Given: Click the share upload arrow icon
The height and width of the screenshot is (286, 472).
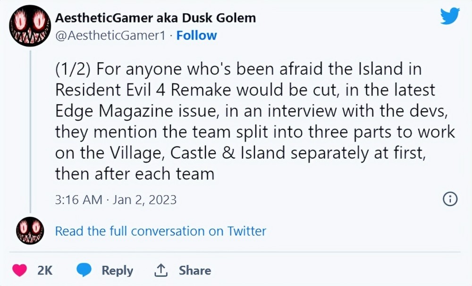Looking at the screenshot, I should coord(161,270).
